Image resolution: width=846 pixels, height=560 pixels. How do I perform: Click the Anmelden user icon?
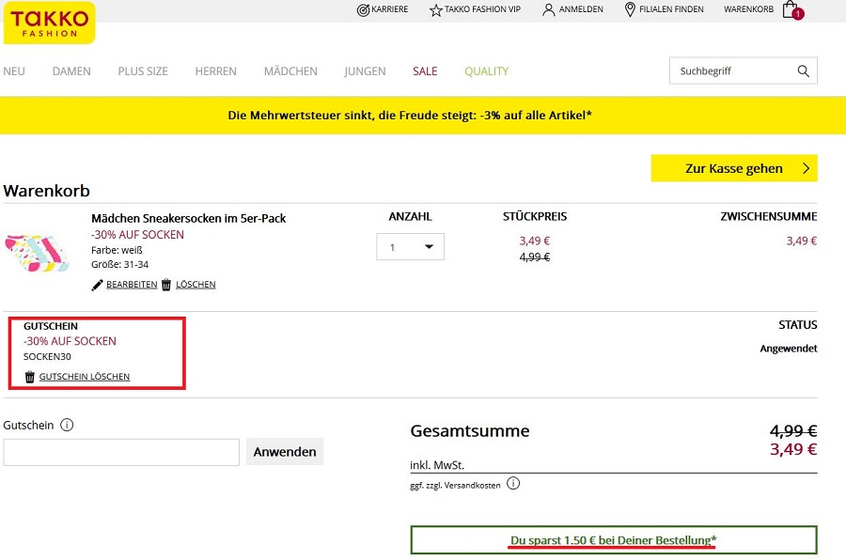[549, 9]
